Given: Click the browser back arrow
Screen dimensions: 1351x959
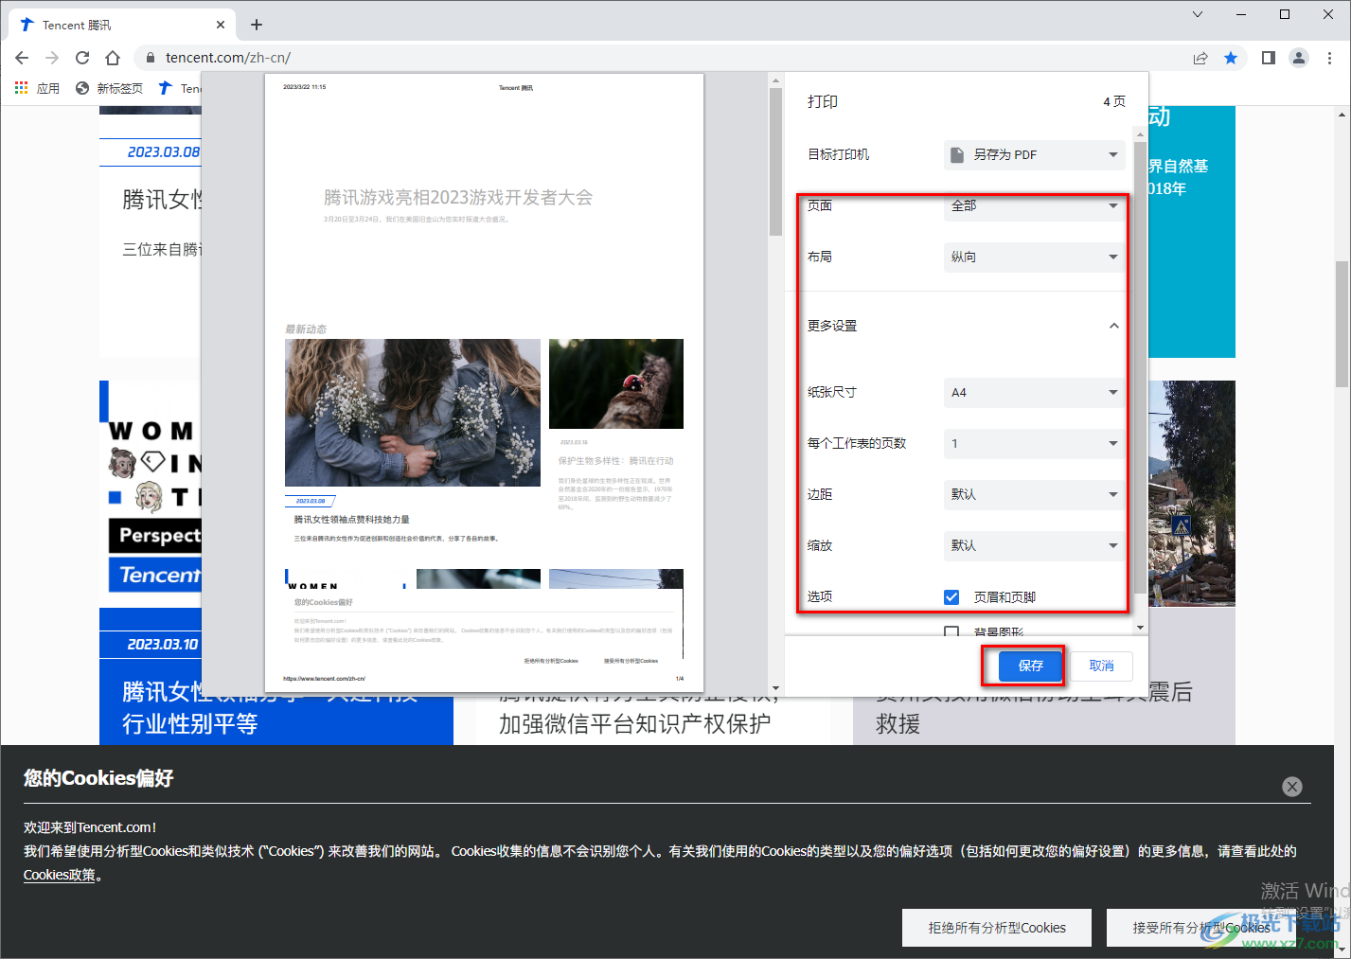Looking at the screenshot, I should [x=22, y=58].
